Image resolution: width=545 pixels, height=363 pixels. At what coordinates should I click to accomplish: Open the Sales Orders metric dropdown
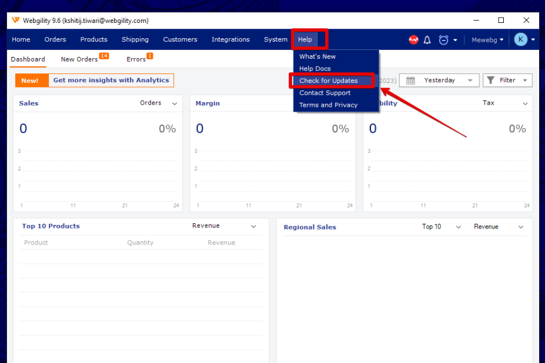click(159, 103)
